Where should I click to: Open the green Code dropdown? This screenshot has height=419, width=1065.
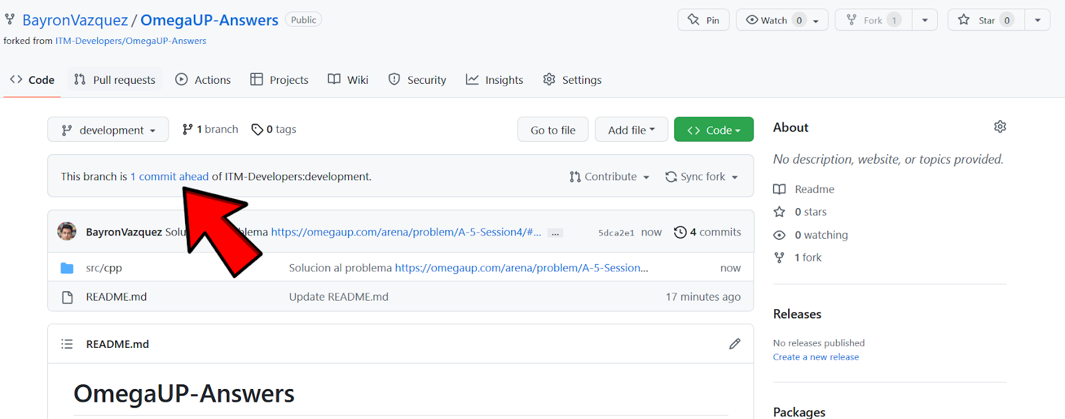pyautogui.click(x=714, y=130)
